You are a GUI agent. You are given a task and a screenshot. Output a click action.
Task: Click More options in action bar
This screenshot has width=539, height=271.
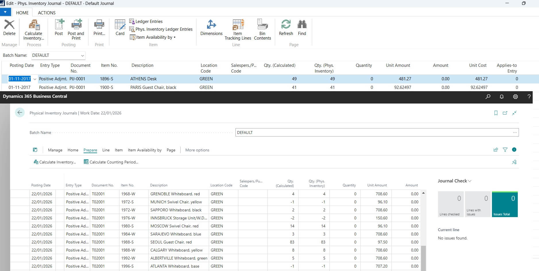tap(197, 150)
